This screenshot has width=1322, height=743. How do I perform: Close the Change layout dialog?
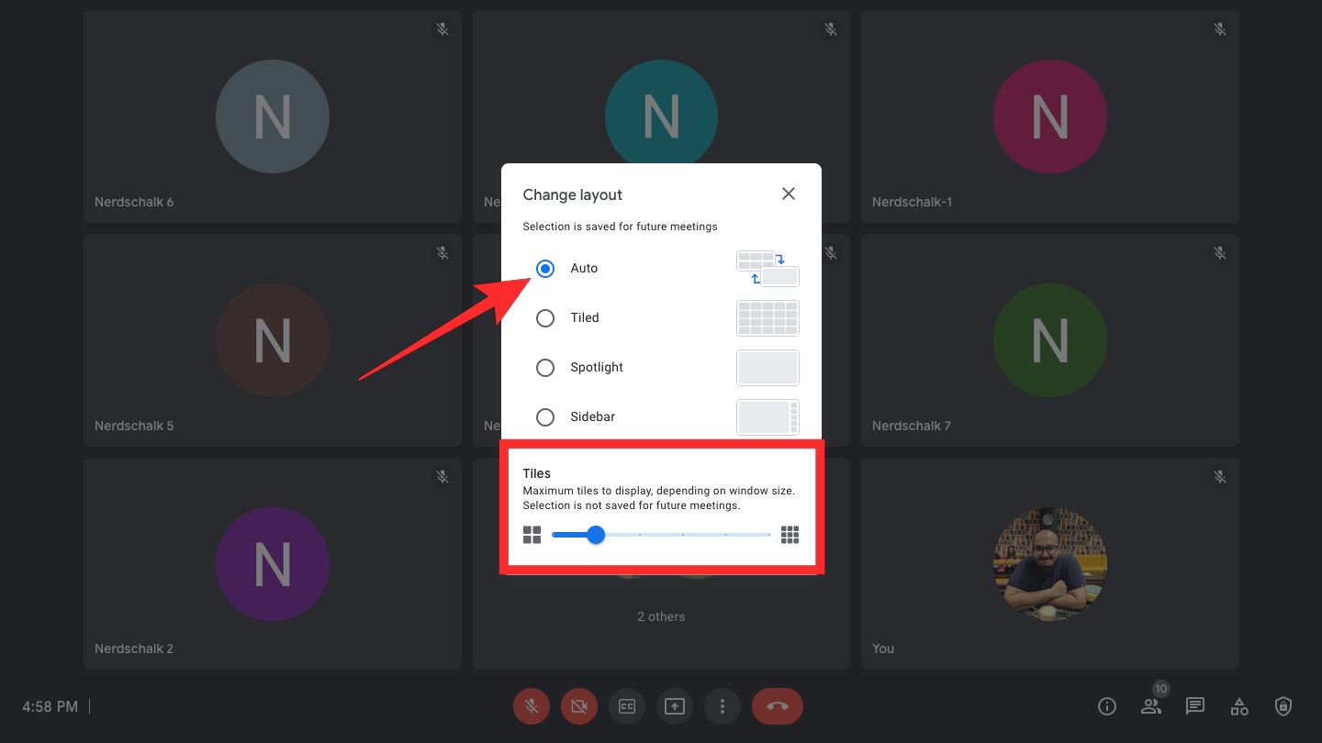pyautogui.click(x=788, y=194)
